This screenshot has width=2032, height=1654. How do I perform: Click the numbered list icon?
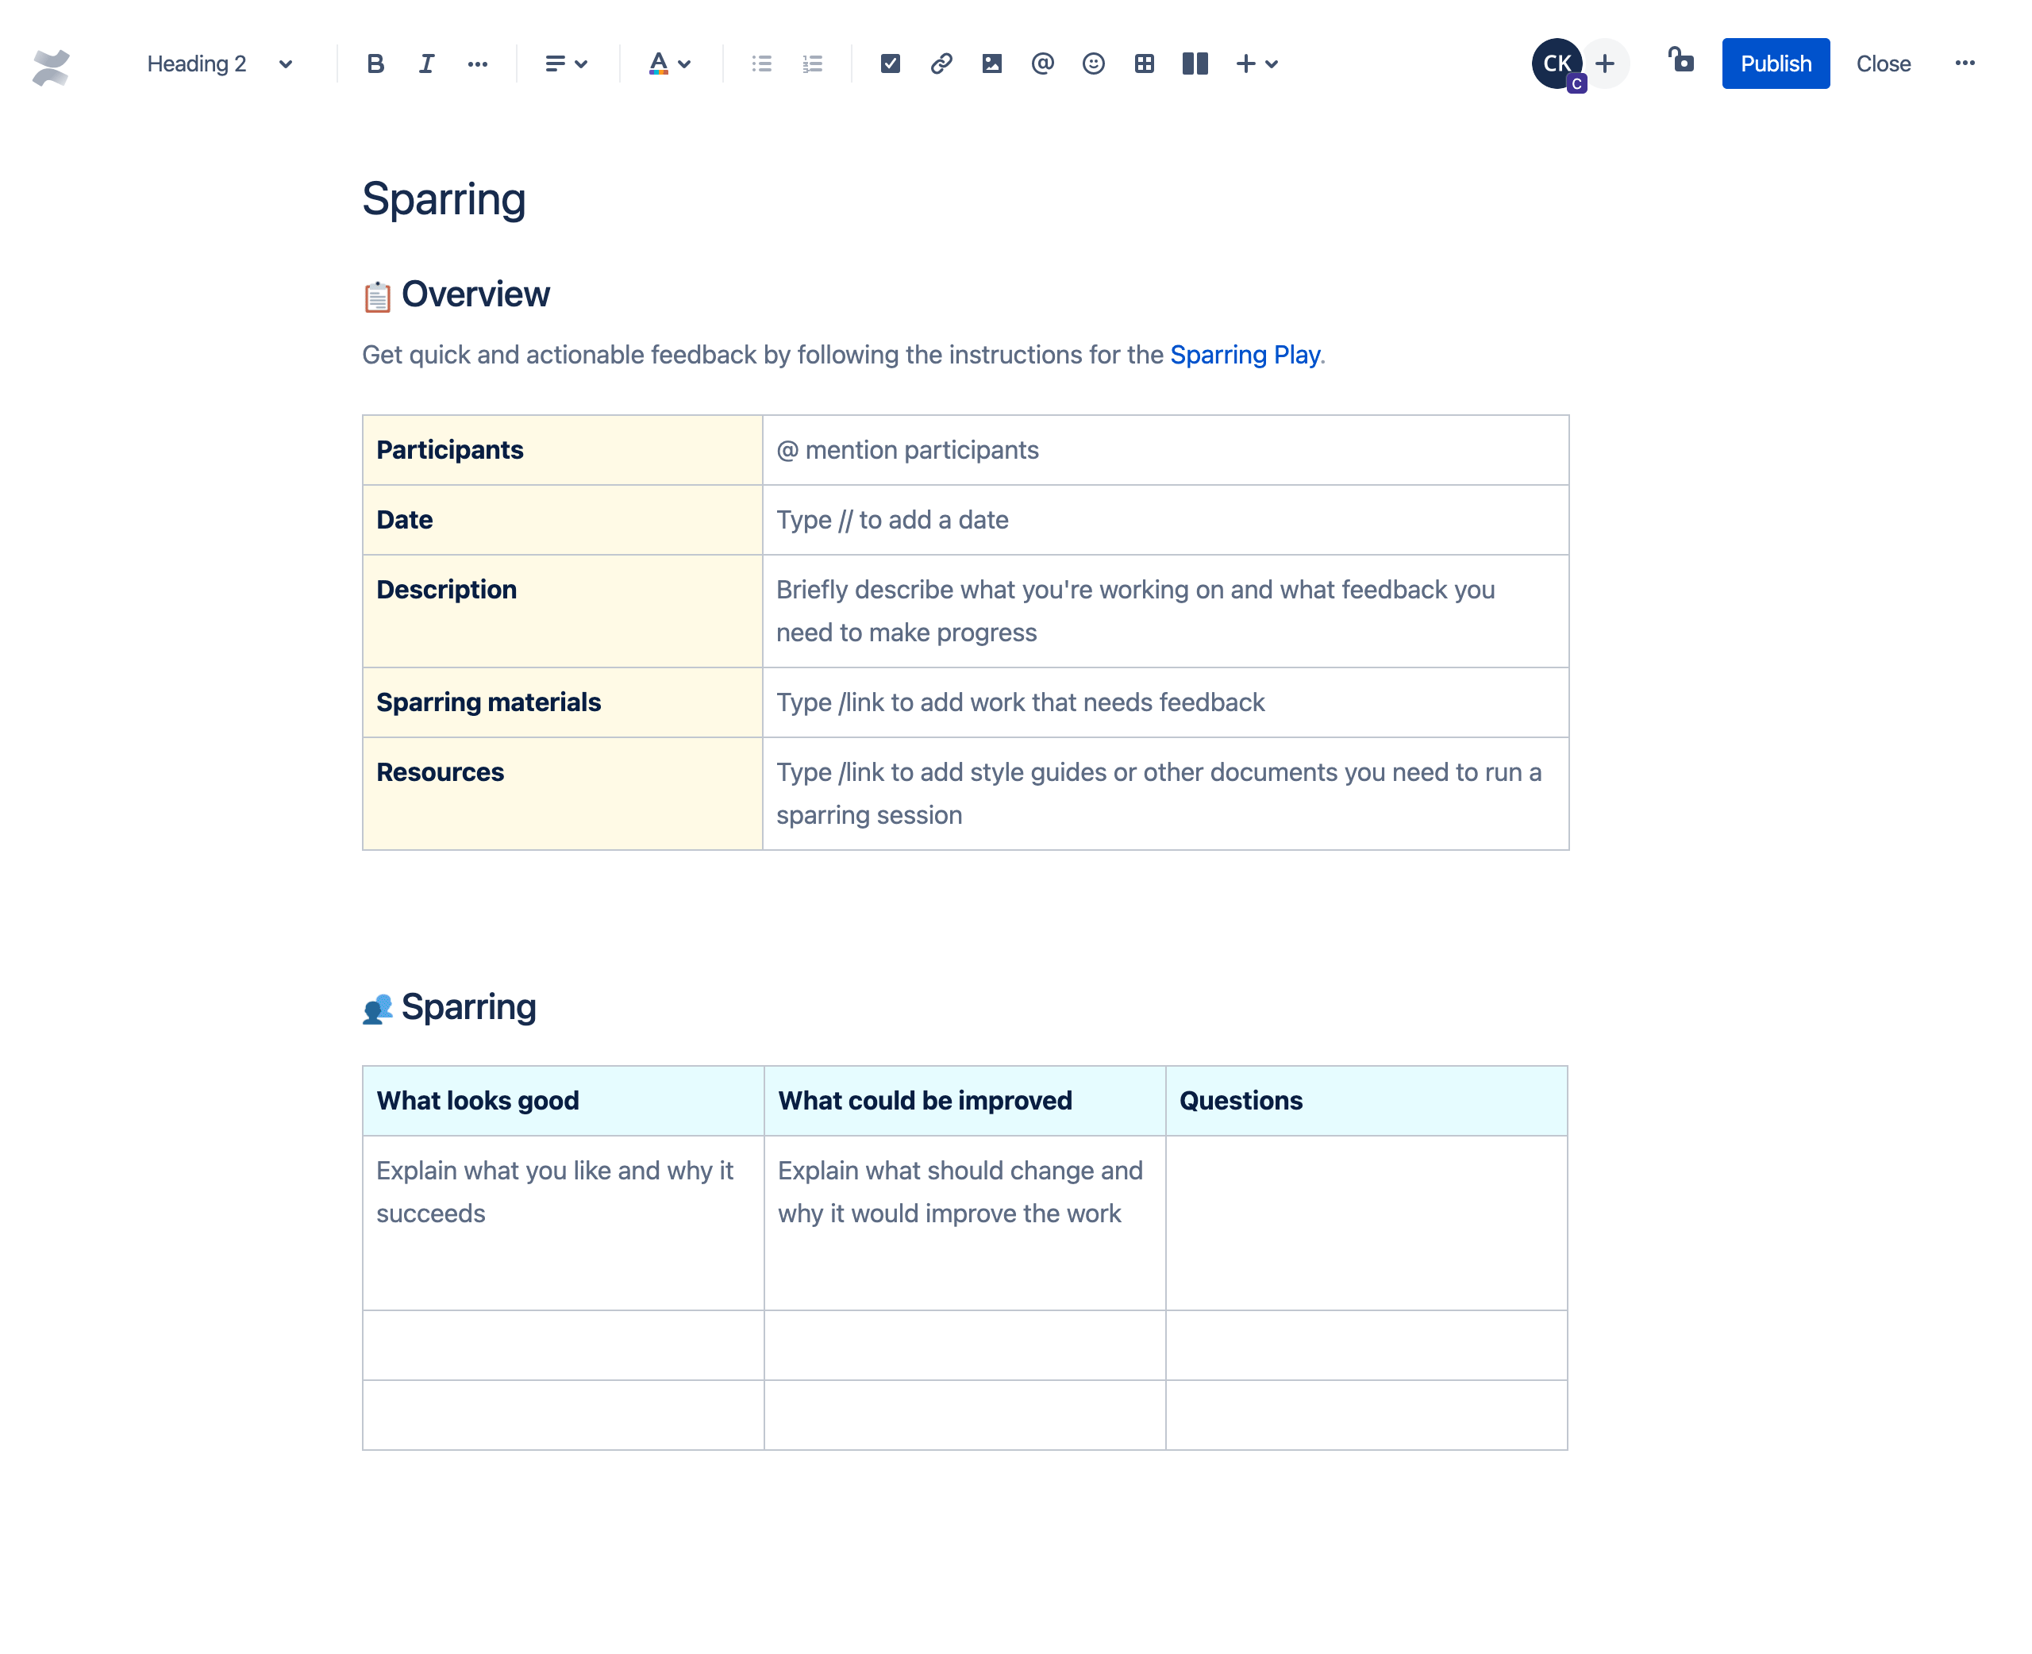click(x=812, y=63)
